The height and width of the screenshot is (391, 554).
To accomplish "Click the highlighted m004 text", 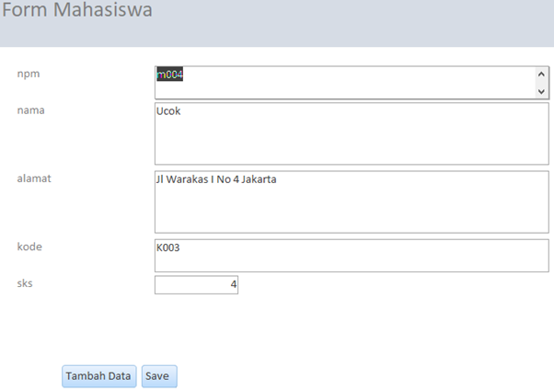I will point(169,75).
